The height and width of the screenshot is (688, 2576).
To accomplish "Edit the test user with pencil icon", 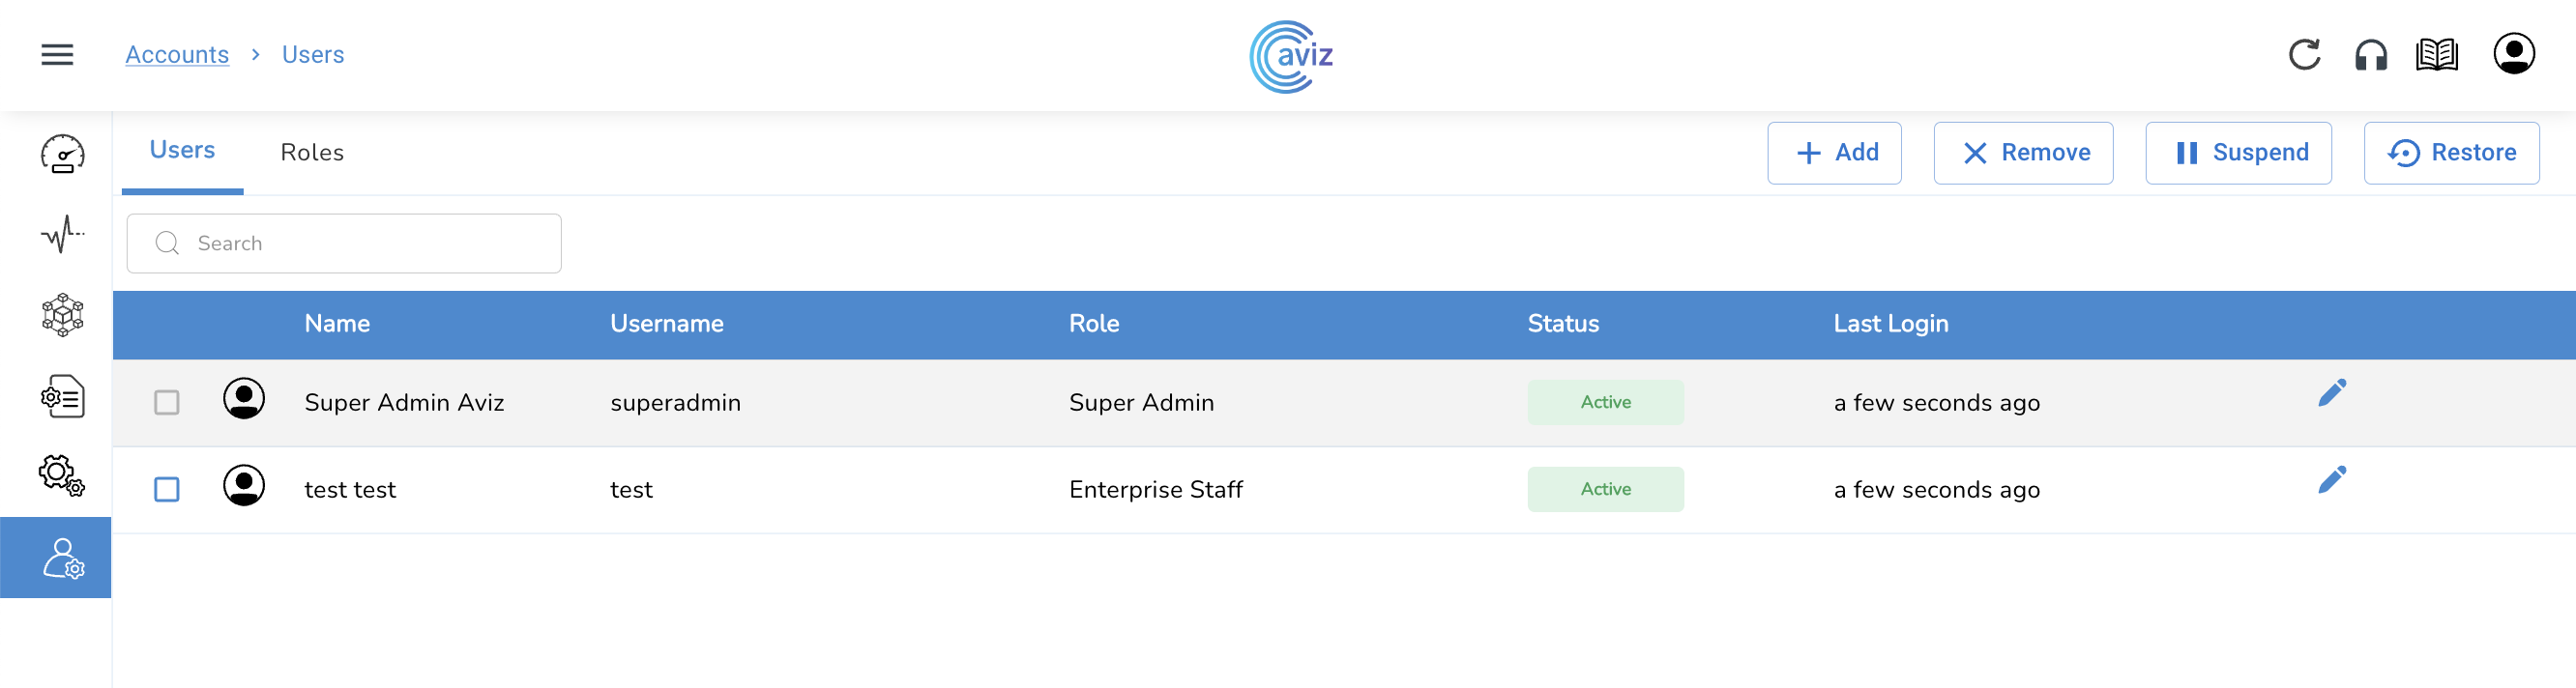I will click(2331, 480).
